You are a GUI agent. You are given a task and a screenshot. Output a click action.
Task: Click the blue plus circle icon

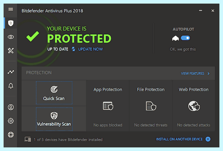tap(208, 139)
